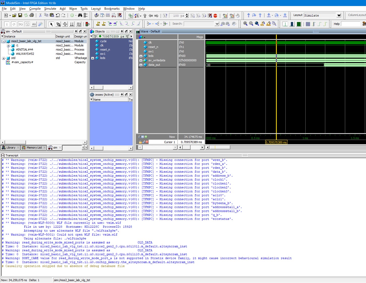Expand the i1 module tree node
The height and width of the screenshot is (283, 366).
(x=8, y=46)
